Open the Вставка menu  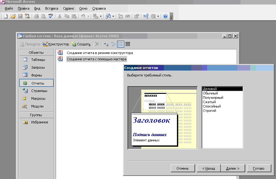pos(52,8)
